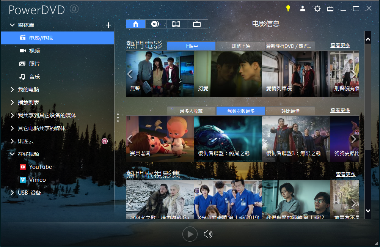Click 查看更多 for 熱門電影
Image resolution: width=380 pixels, height=247 pixels.
tap(340, 45)
